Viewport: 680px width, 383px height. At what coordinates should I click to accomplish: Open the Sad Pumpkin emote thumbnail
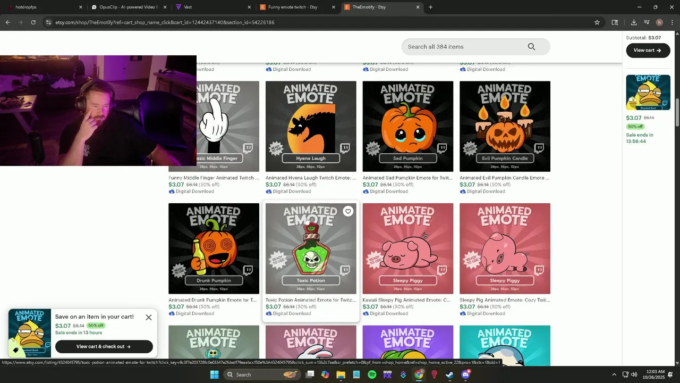pos(408,127)
